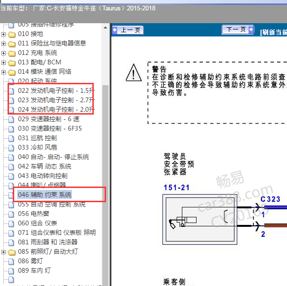Open 011 保险丝与继电器信息 entry
Screen dimensions: 287x286
click(x=52, y=44)
